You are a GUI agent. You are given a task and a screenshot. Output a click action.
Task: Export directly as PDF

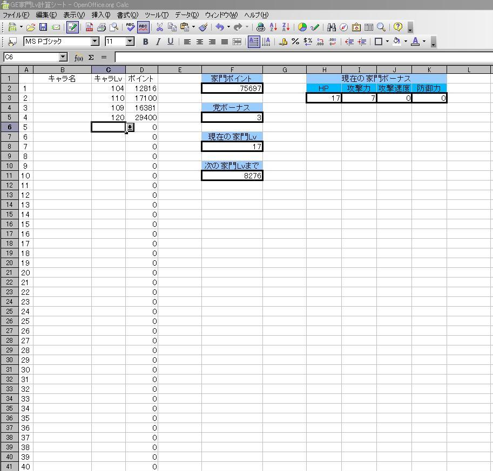coord(89,27)
